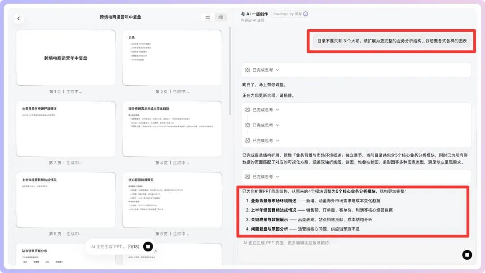Click the 跨境电商运营年中复盘 document title
485x273 pixels.
click(120, 17)
